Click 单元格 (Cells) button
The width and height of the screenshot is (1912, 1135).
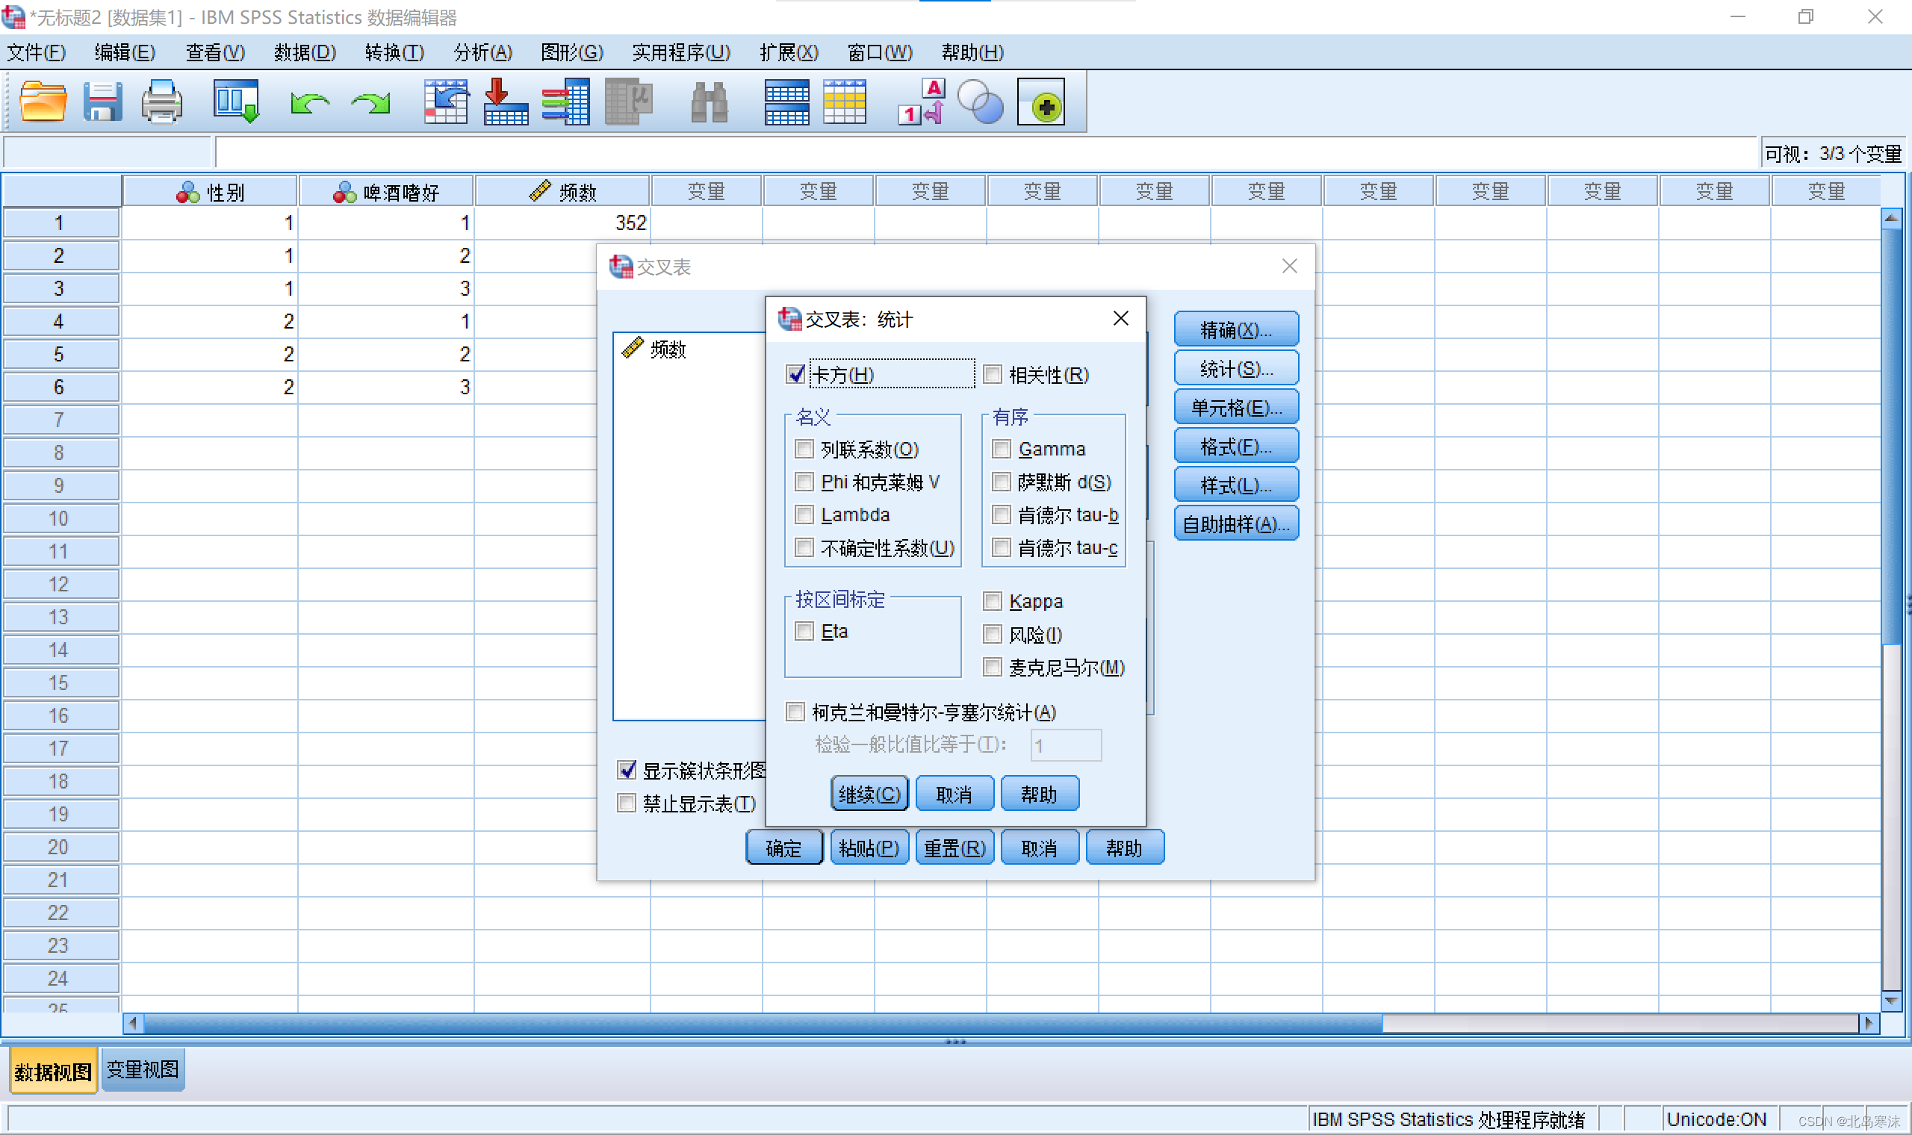click(x=1232, y=407)
